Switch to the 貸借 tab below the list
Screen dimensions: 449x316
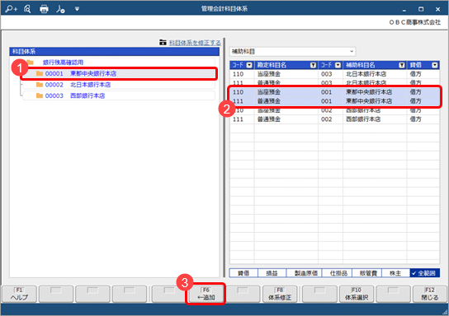(243, 273)
